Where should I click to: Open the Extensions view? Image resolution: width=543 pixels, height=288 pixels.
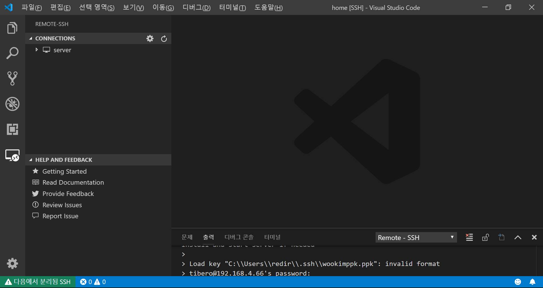click(x=12, y=129)
